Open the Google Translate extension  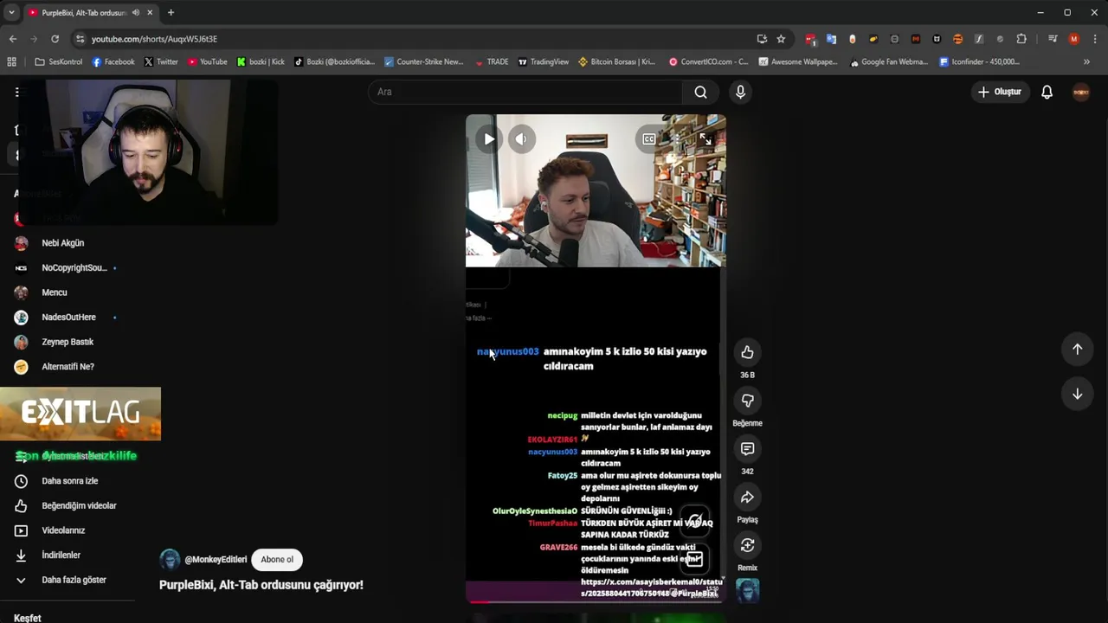831,39
